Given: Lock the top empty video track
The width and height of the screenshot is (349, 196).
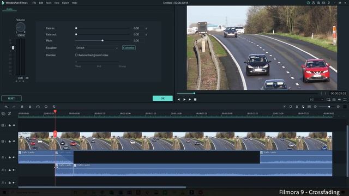Looking at the screenshot, I should click(10, 125).
